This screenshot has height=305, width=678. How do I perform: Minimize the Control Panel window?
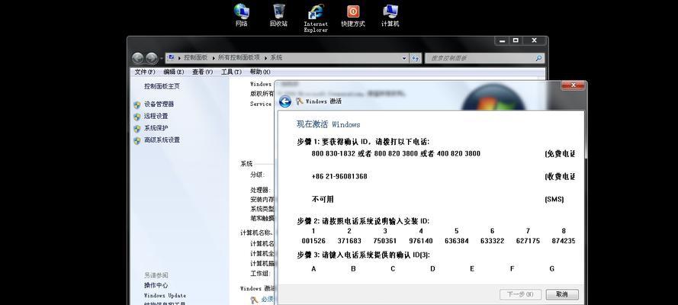[x=502, y=40]
